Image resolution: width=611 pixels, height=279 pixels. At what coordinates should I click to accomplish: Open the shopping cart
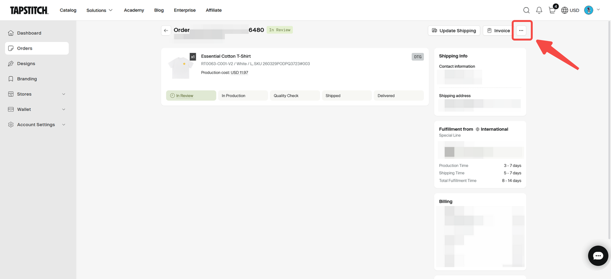click(x=552, y=10)
